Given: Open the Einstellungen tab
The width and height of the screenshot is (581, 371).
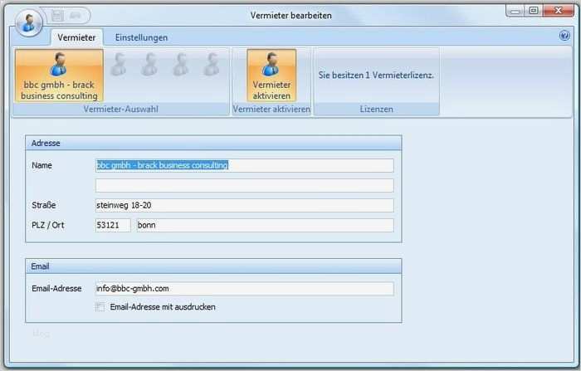Looking at the screenshot, I should pos(141,37).
